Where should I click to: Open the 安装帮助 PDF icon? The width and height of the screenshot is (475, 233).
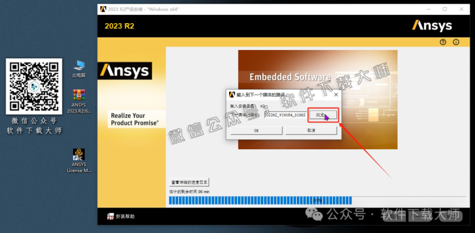coord(110,216)
